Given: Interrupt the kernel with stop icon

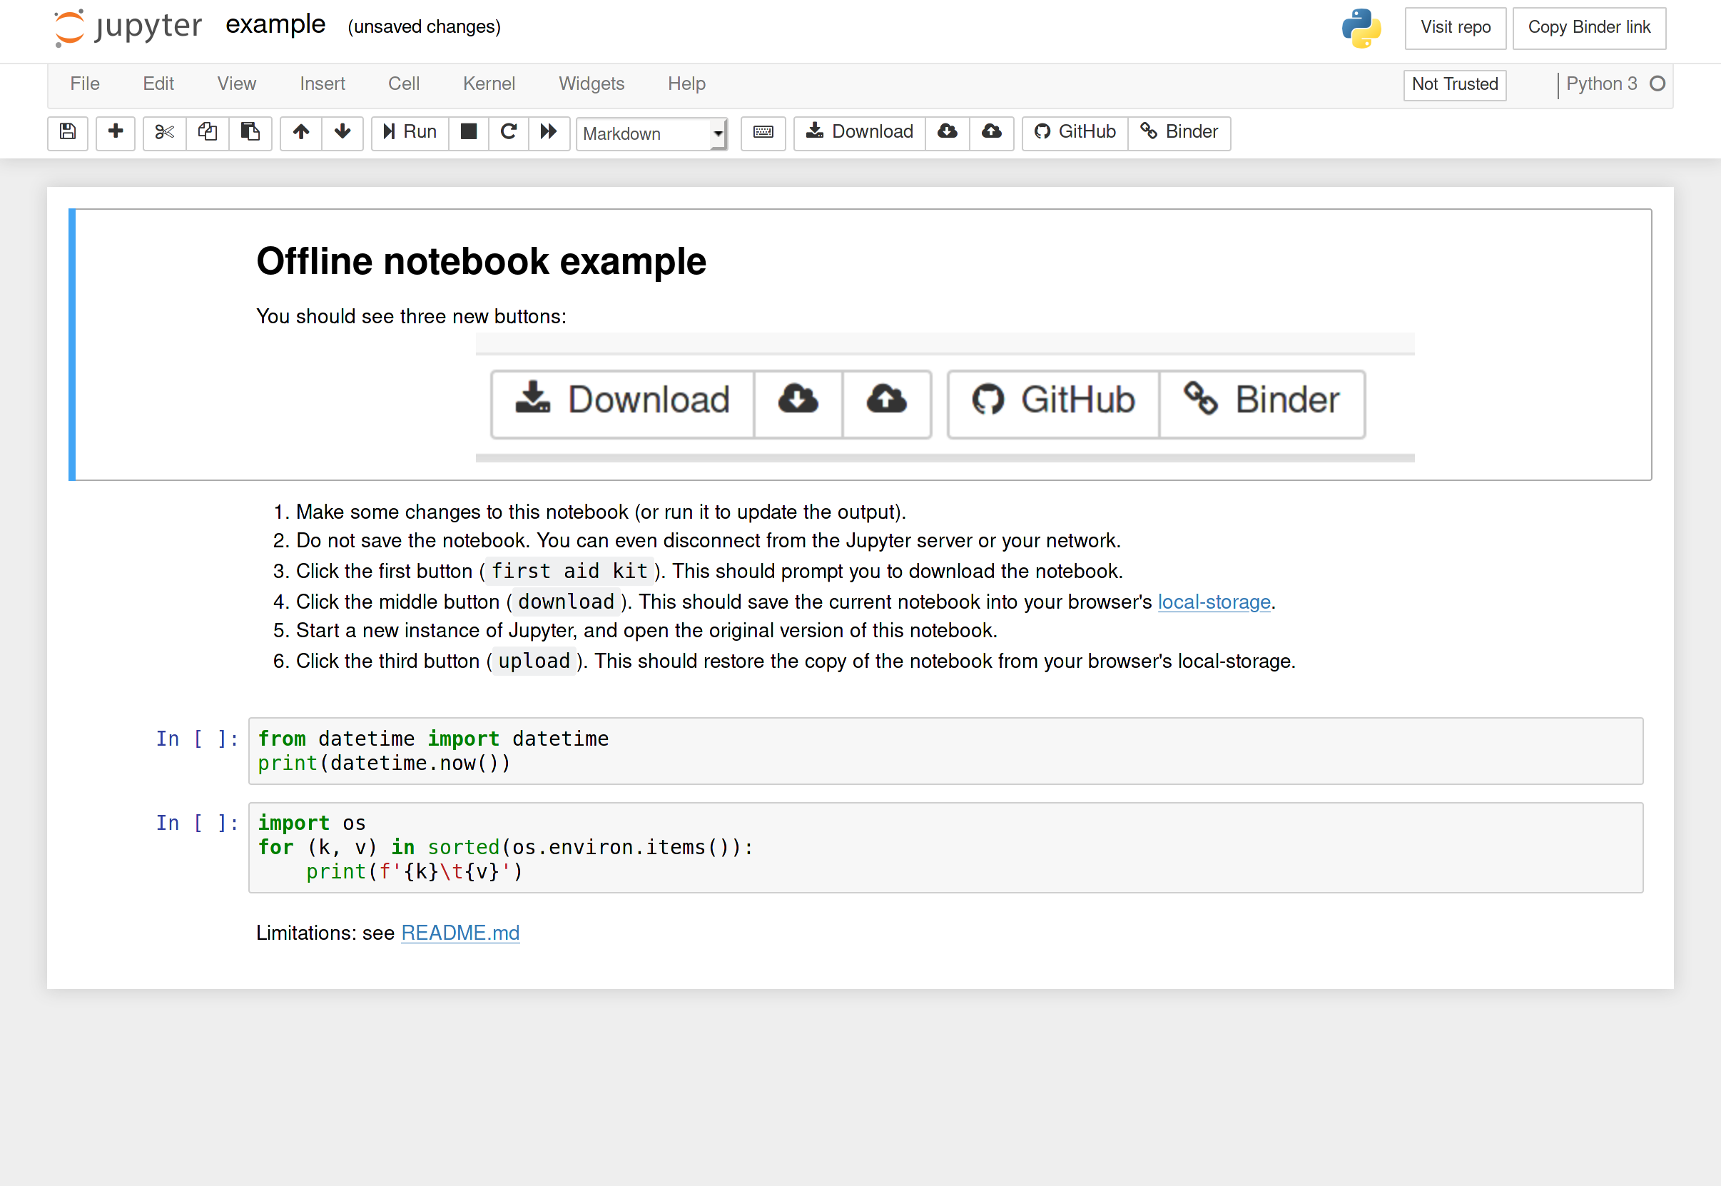Looking at the screenshot, I should (469, 132).
